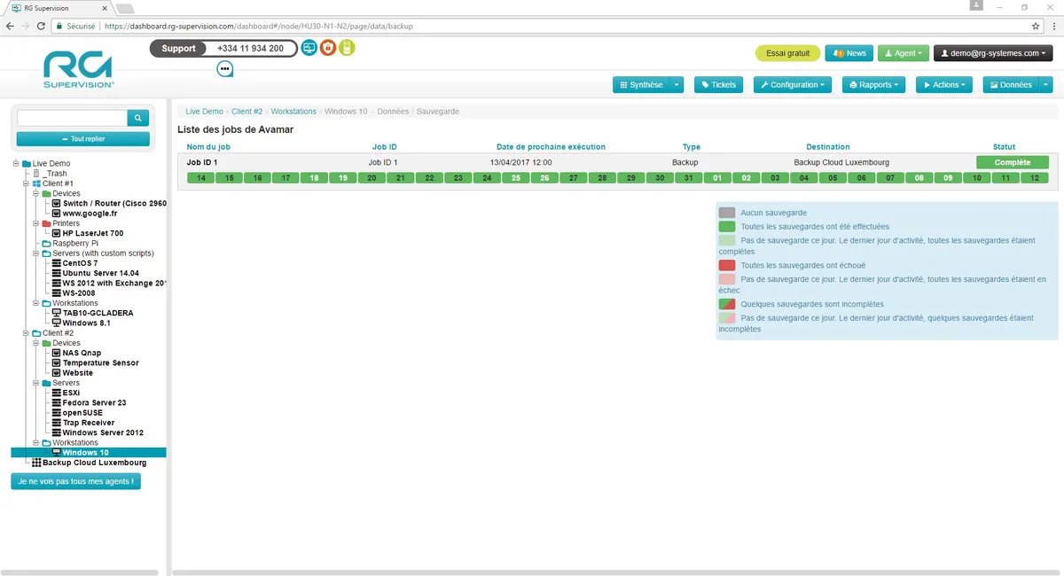This screenshot has height=576, width=1064.
Task: Click the Backup Cloud Luxembourg grid icon
Action: point(36,463)
